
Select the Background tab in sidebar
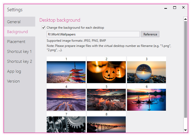click(20, 32)
